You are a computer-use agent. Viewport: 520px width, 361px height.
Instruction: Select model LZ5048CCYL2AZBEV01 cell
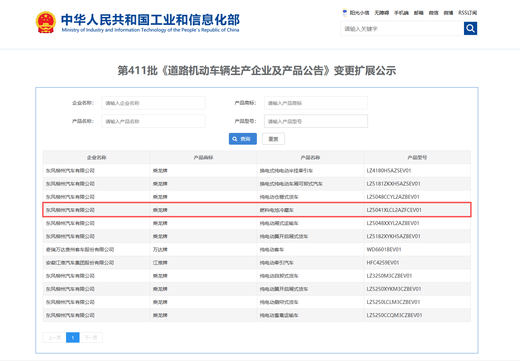coord(417,197)
